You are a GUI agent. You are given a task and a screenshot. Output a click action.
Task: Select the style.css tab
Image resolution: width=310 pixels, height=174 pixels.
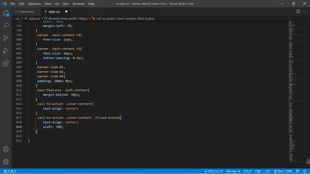pyautogui.click(x=54, y=12)
